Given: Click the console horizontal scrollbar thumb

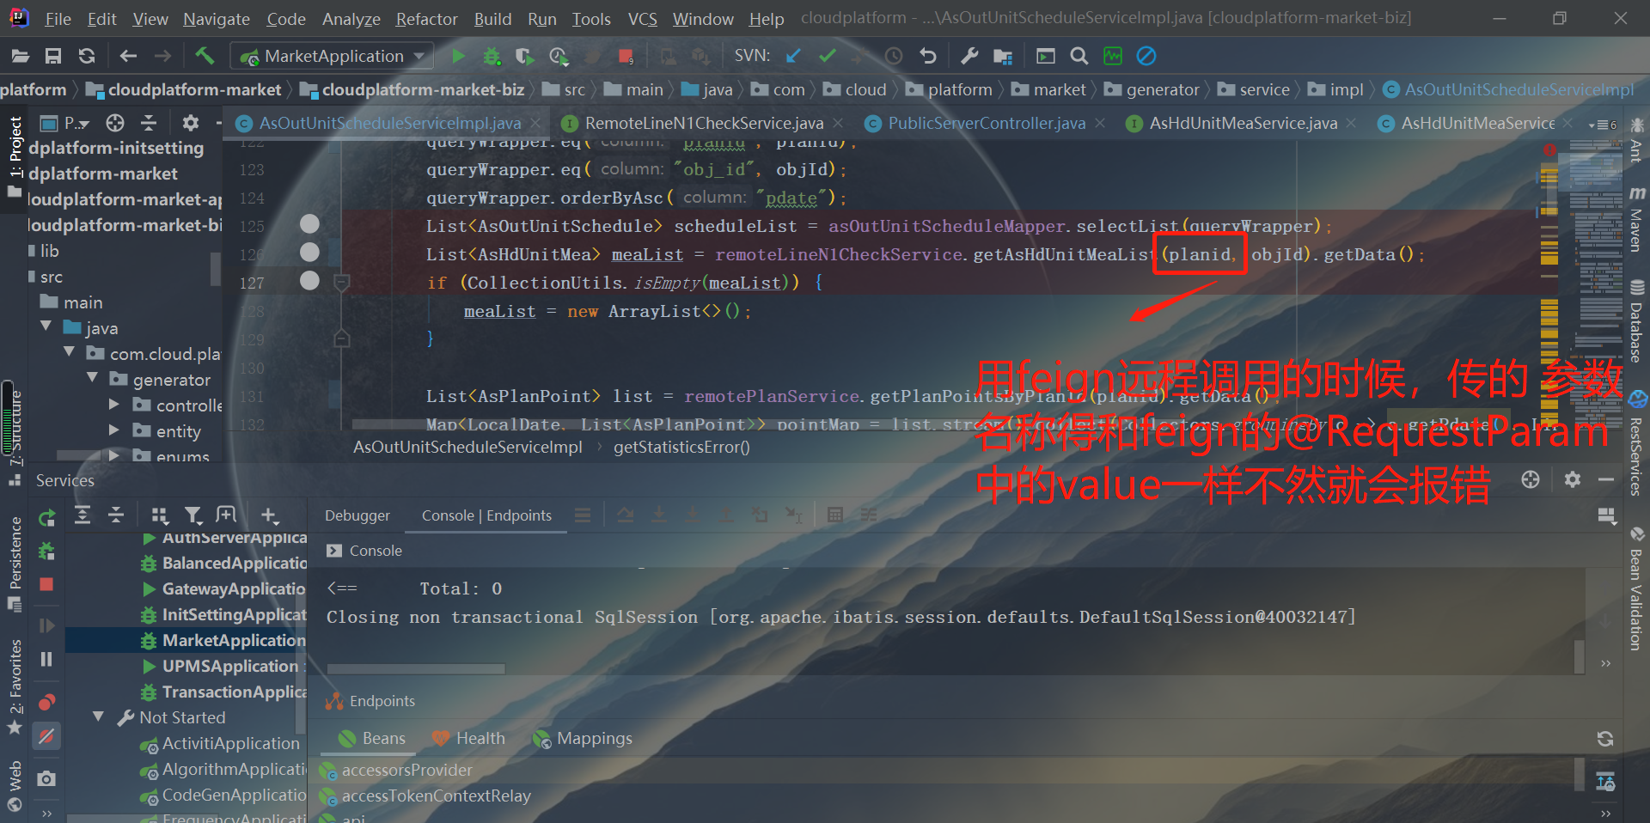Looking at the screenshot, I should (x=416, y=668).
